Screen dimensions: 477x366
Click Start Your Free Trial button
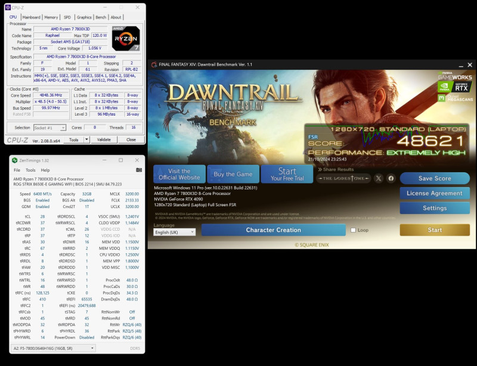click(x=287, y=174)
